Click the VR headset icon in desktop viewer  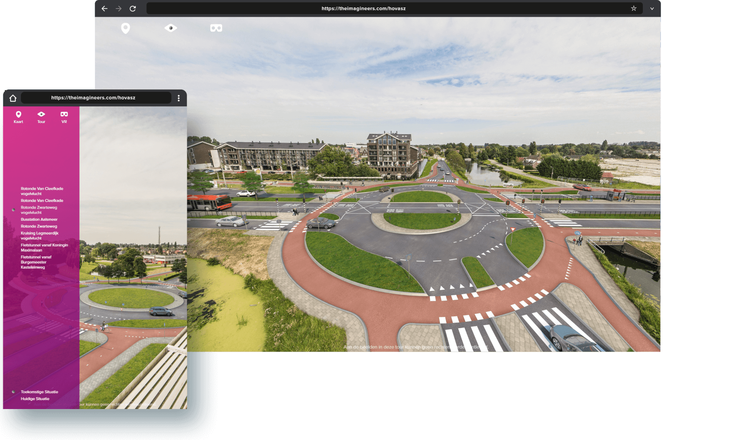point(216,28)
